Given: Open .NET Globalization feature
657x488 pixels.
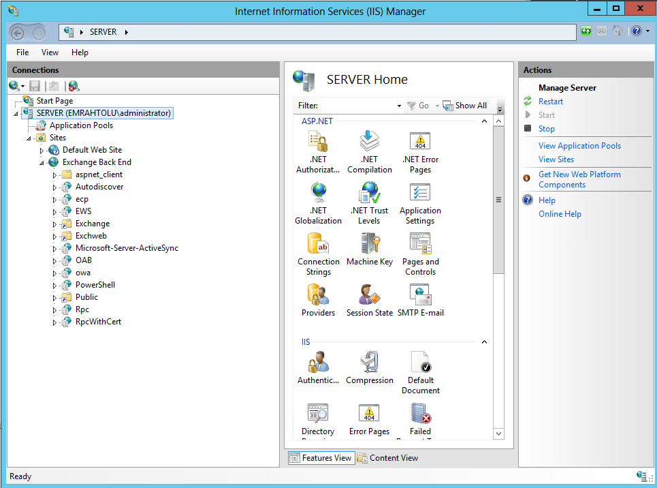Looking at the screenshot, I should [x=318, y=203].
